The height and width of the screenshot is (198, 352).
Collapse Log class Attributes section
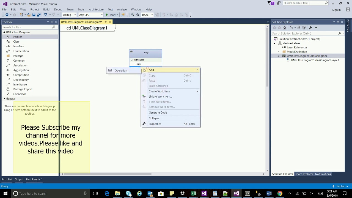[131, 60]
